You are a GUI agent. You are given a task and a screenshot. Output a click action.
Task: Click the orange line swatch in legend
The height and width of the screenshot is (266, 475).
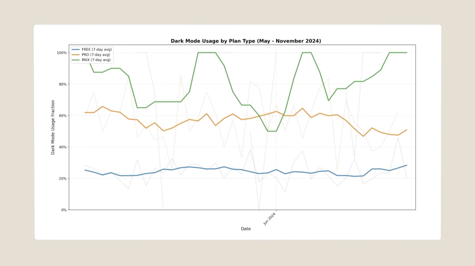click(x=76, y=55)
